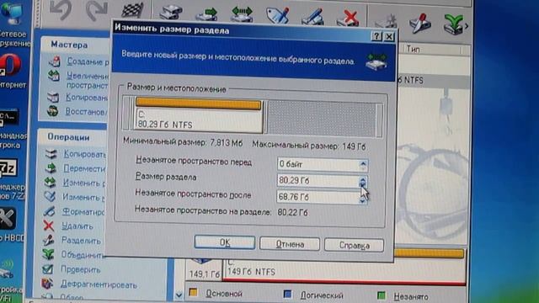The width and height of the screenshot is (539, 303).
Task: Click the Копирование wizard icon in Мастера
Action: pos(53,98)
